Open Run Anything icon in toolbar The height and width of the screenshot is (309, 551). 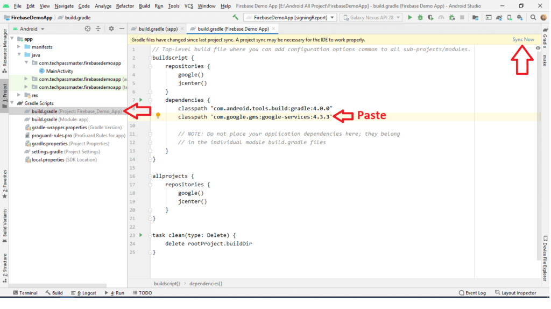point(489,17)
